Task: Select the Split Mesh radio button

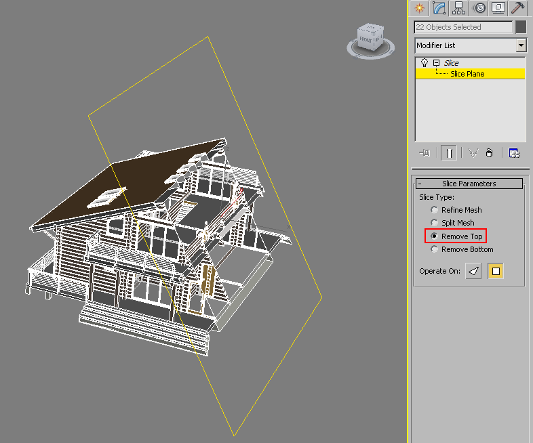Action: [434, 223]
